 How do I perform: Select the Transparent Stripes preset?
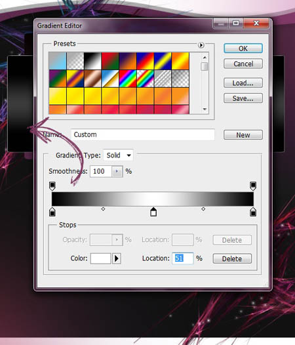point(163,79)
